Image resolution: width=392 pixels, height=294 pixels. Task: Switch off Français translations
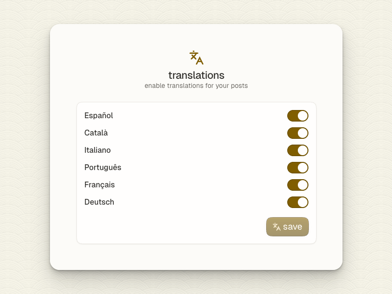coord(297,185)
